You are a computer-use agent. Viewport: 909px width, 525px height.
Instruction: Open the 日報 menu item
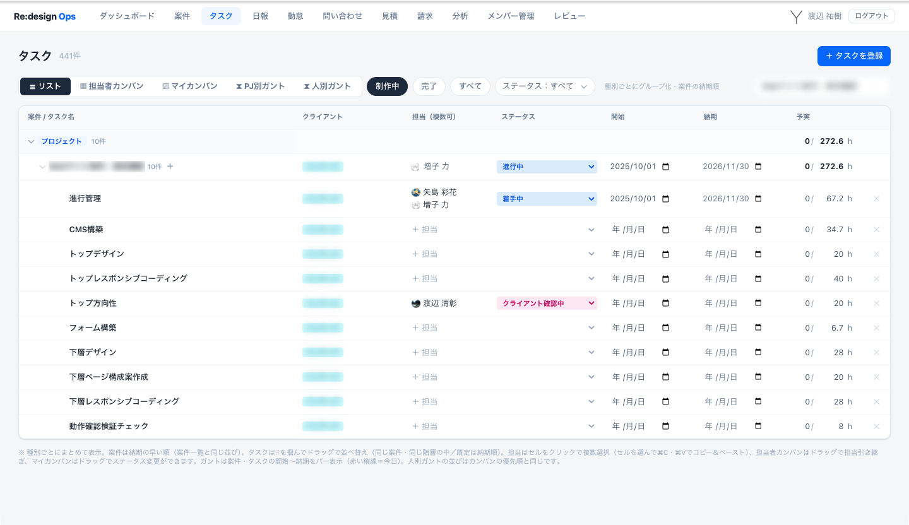[x=259, y=16]
